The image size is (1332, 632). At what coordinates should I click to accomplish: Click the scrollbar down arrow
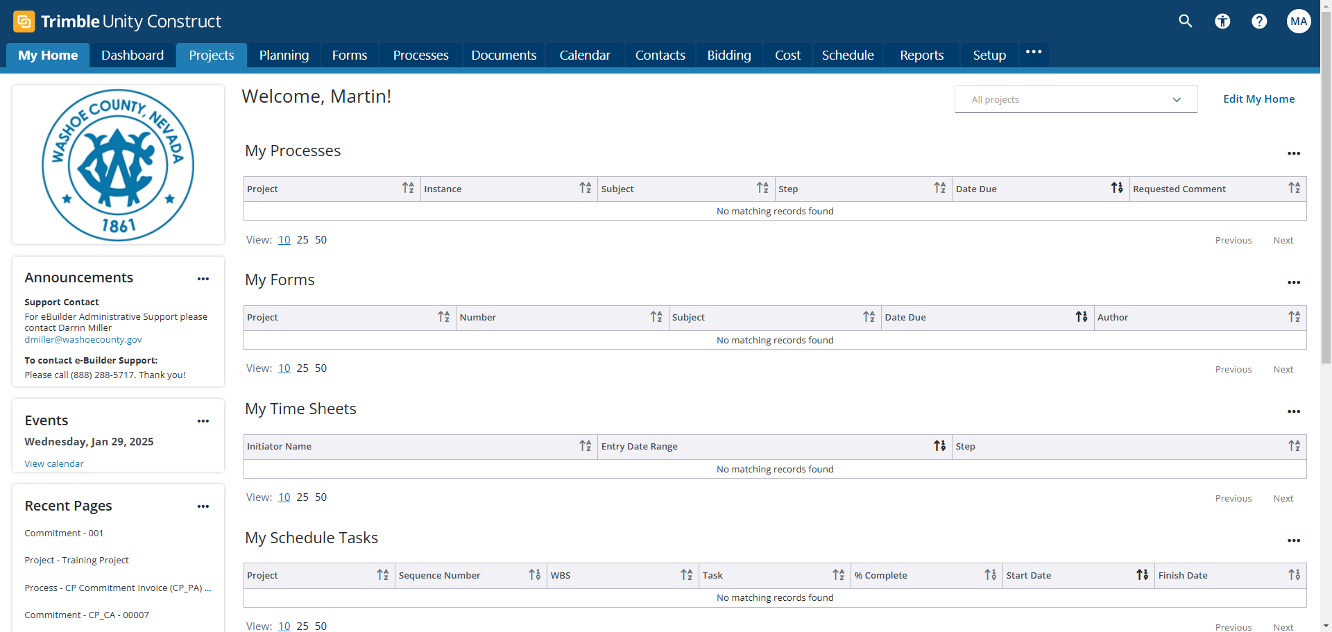click(1326, 626)
